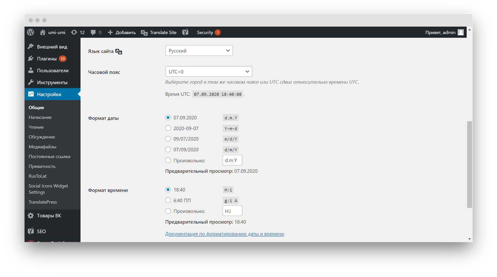Viewport: 497px width, 277px height.
Task: Open Чтение settings submenu item
Action: [36, 127]
